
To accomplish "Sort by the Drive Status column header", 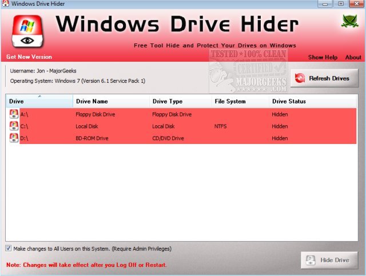I will coord(313,101).
